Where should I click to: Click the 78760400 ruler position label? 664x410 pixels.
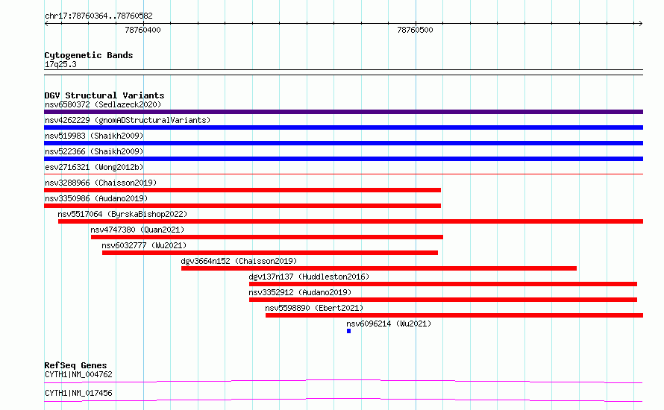pos(142,30)
